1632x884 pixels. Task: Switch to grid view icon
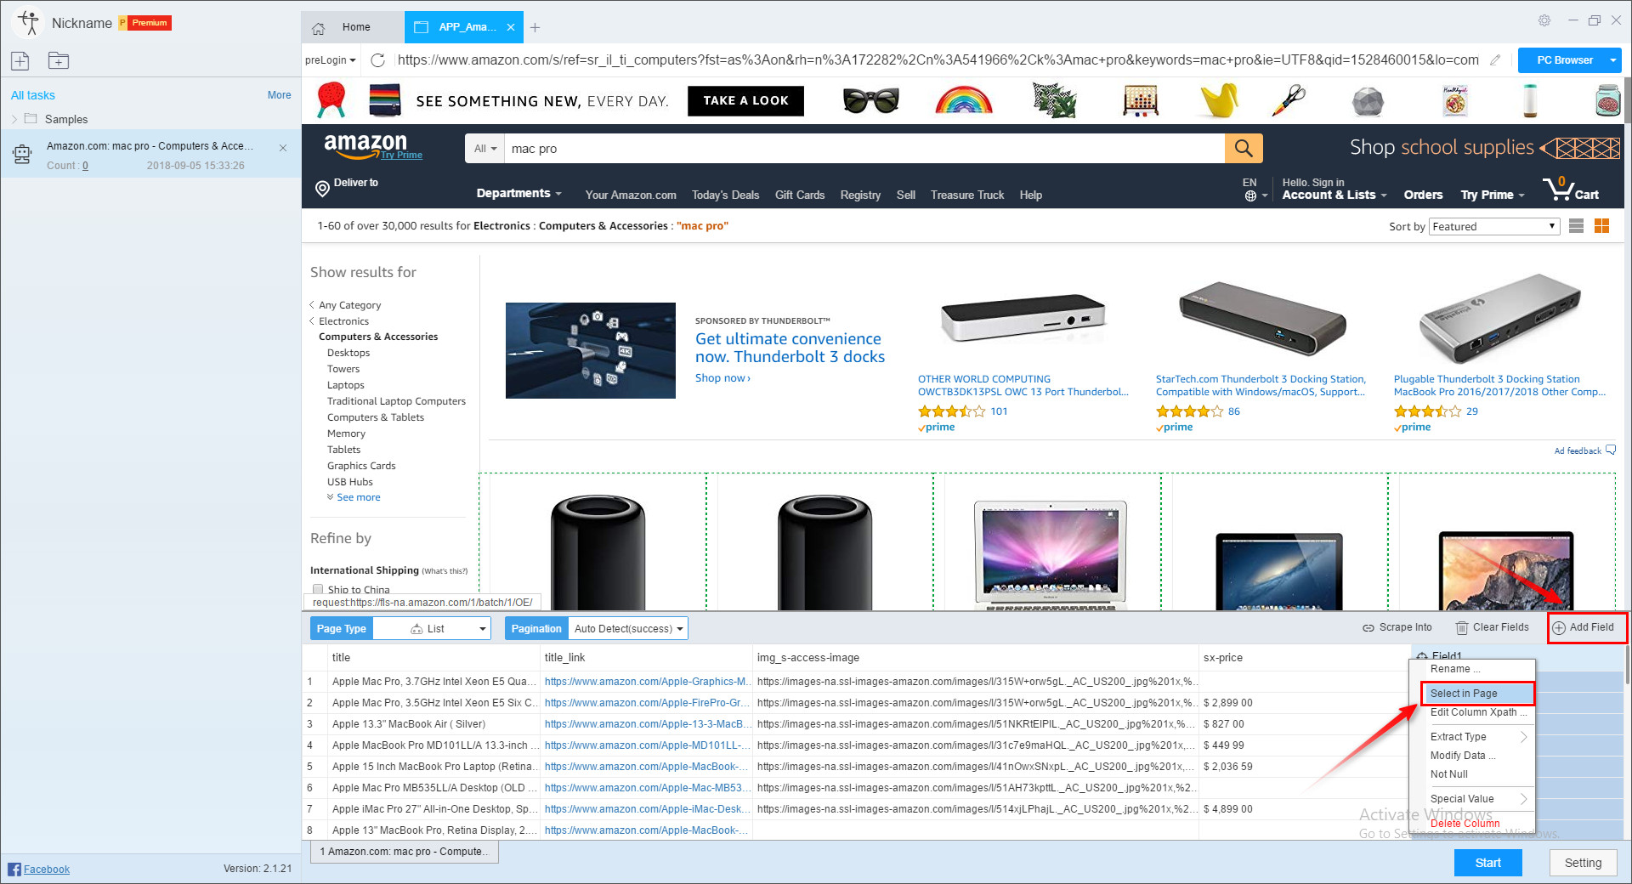(1602, 226)
